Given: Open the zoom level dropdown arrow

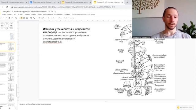Looking at the screenshot, I should [x=18, y=18].
